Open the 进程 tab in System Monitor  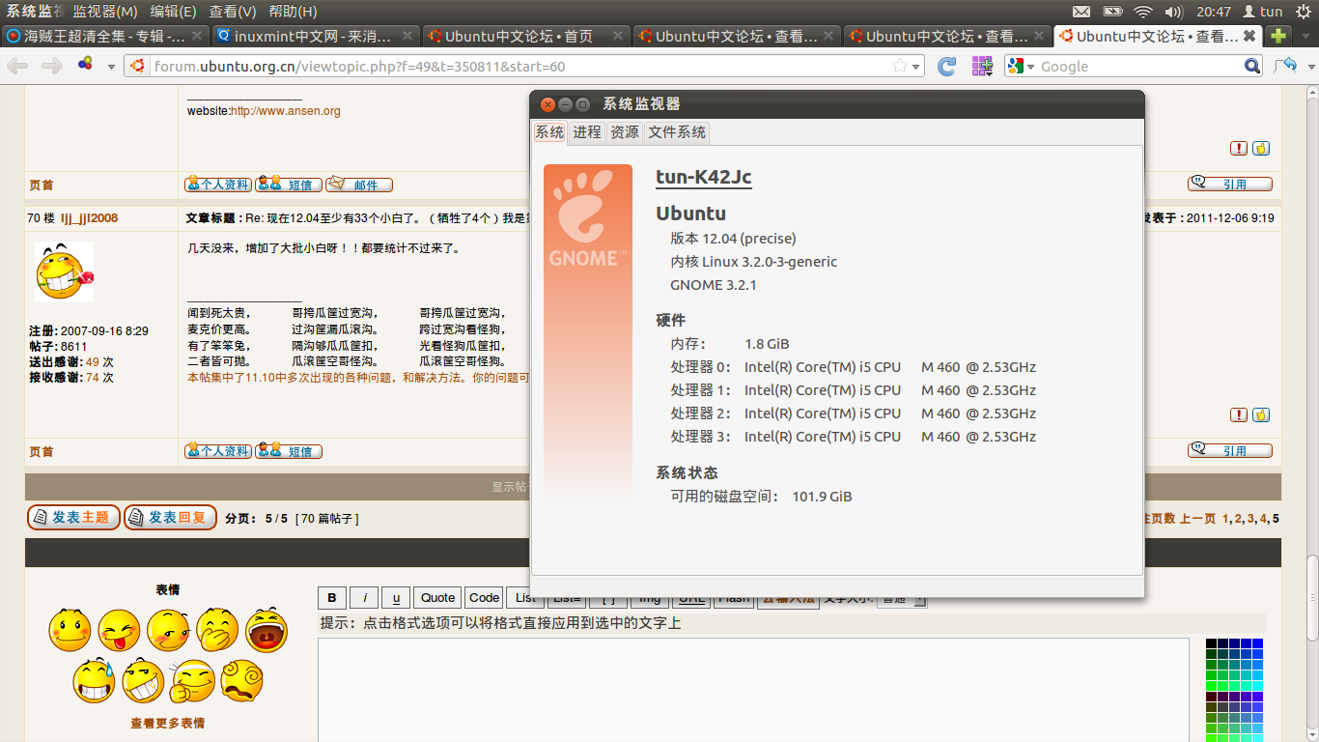(587, 132)
